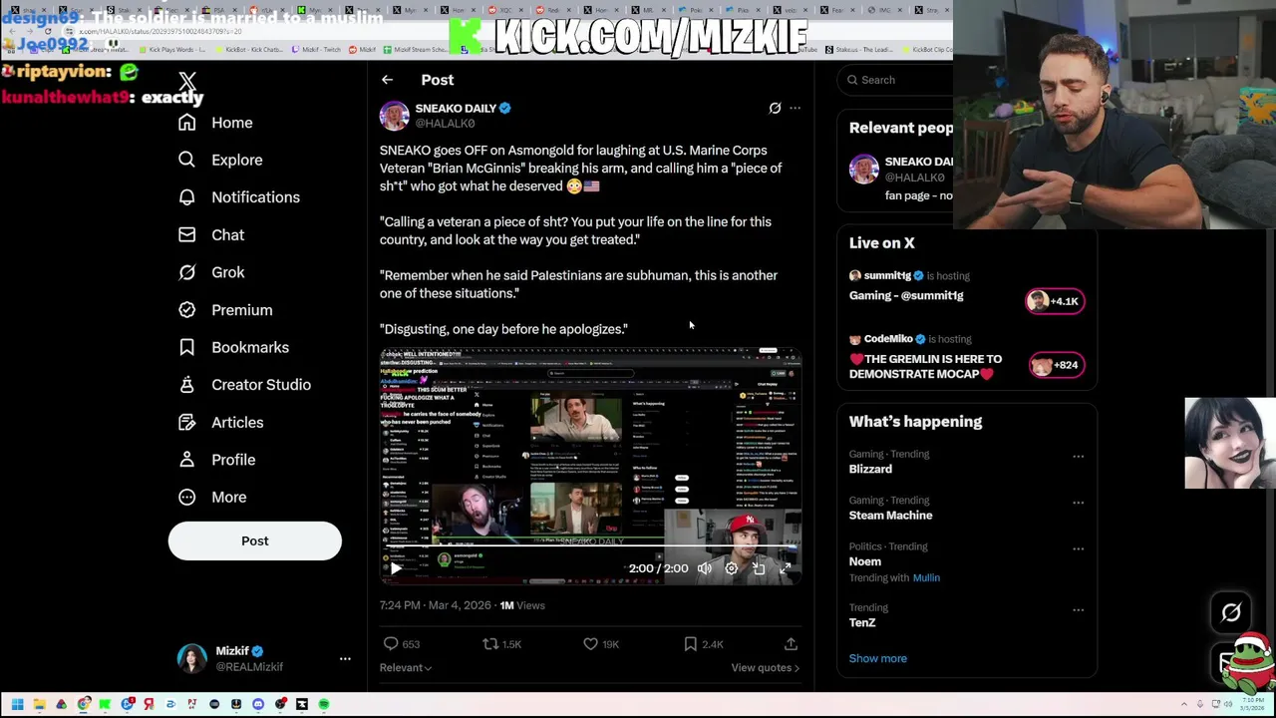
Task: Click the Profile person icon
Action: (186, 460)
